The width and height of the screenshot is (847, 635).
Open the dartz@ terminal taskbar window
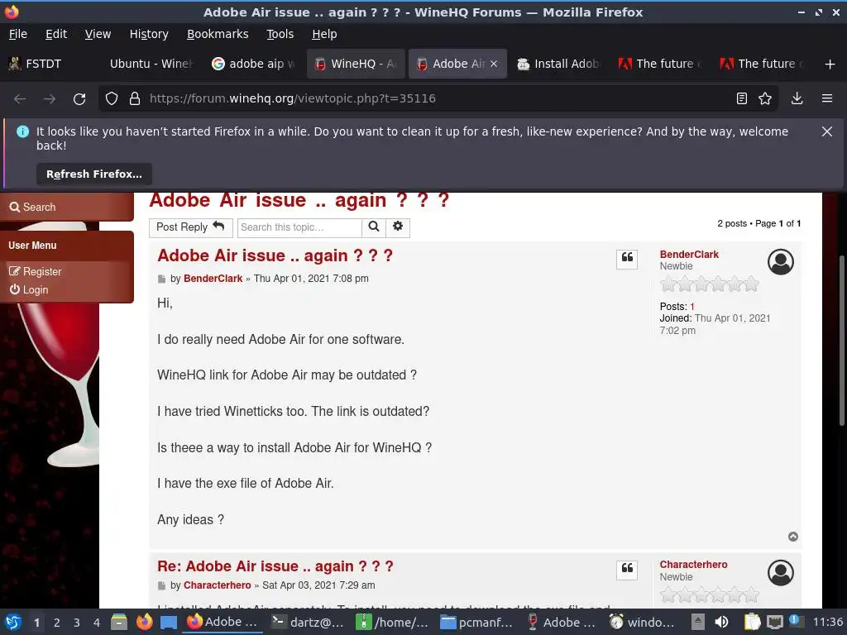(x=308, y=623)
